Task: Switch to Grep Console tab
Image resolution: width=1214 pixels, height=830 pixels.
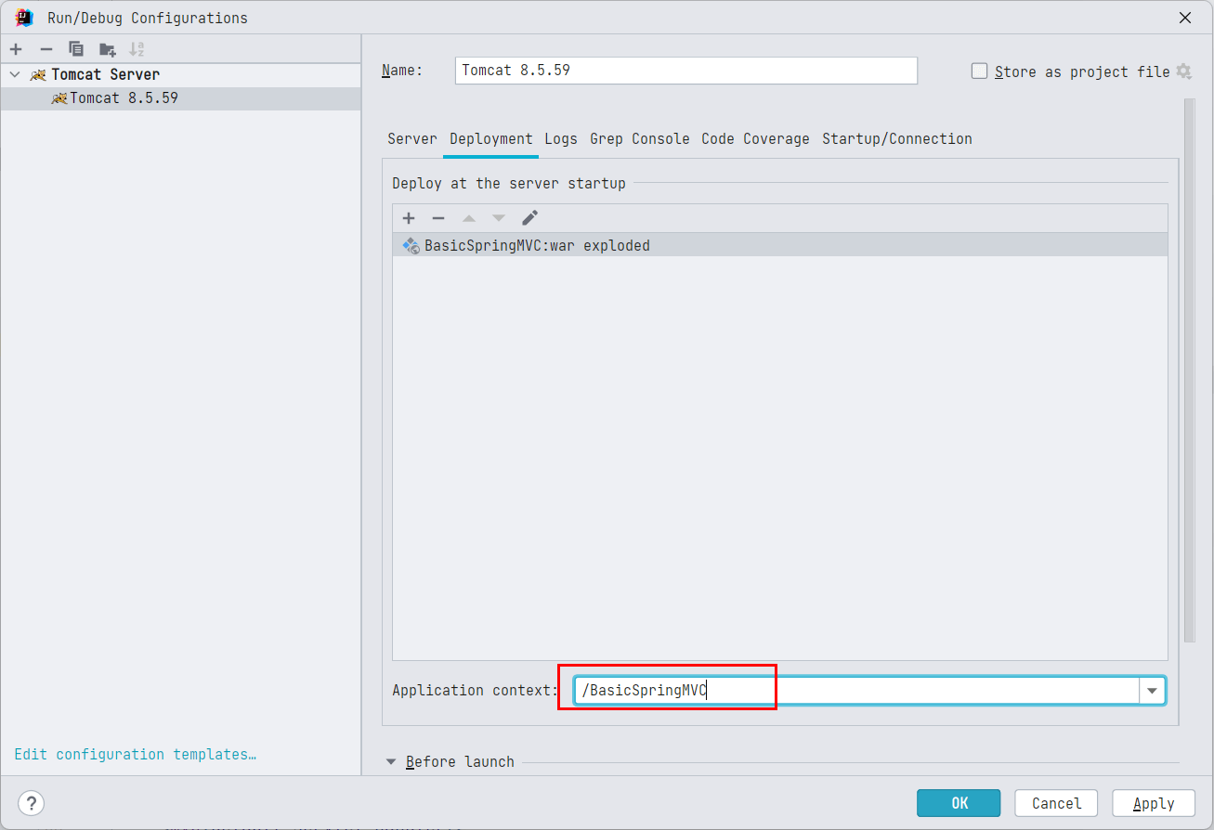Action: 640,139
